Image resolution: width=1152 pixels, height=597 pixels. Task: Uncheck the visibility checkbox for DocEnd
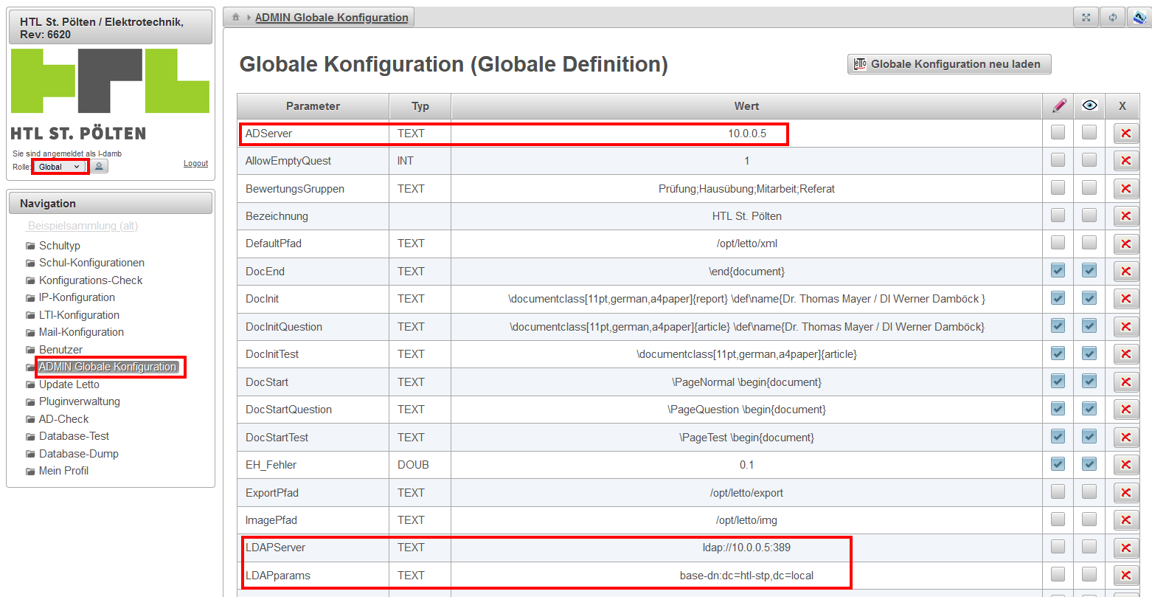(x=1089, y=271)
